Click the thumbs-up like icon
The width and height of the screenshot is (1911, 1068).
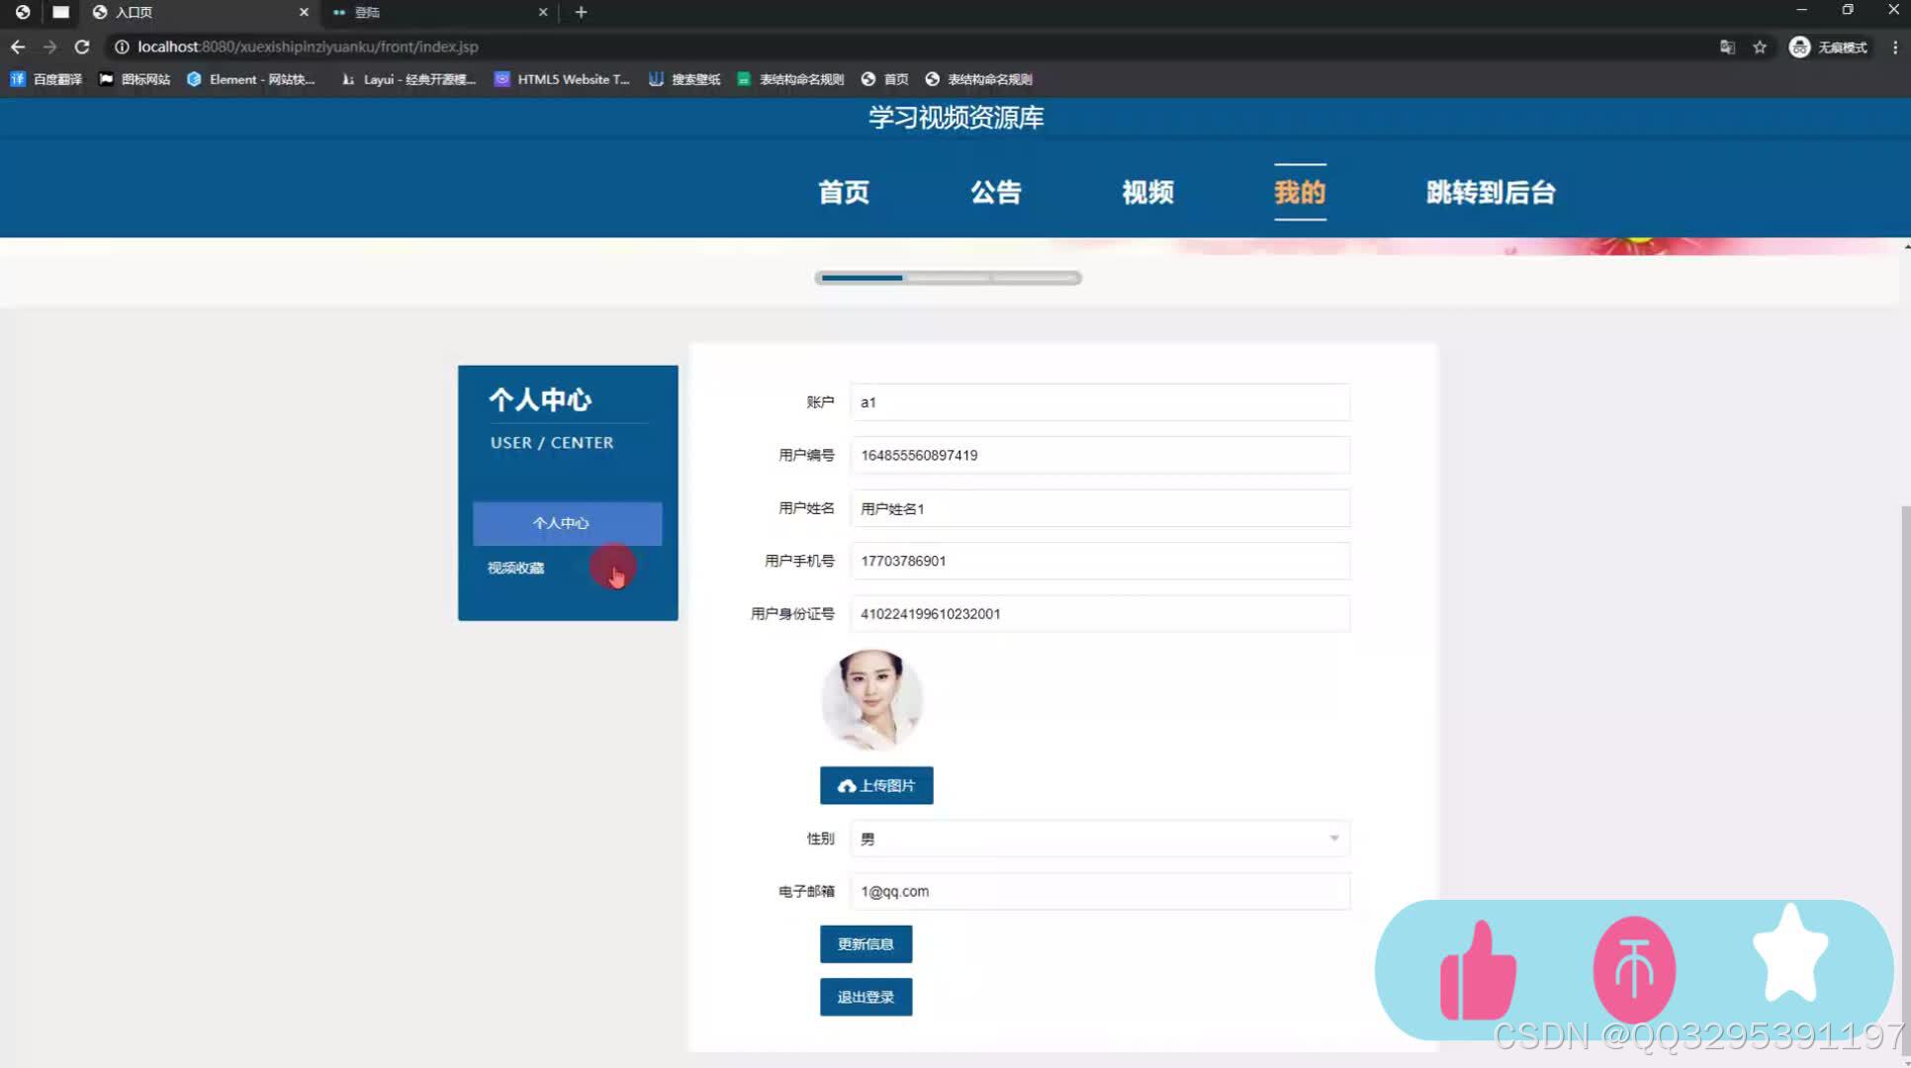point(1478,971)
